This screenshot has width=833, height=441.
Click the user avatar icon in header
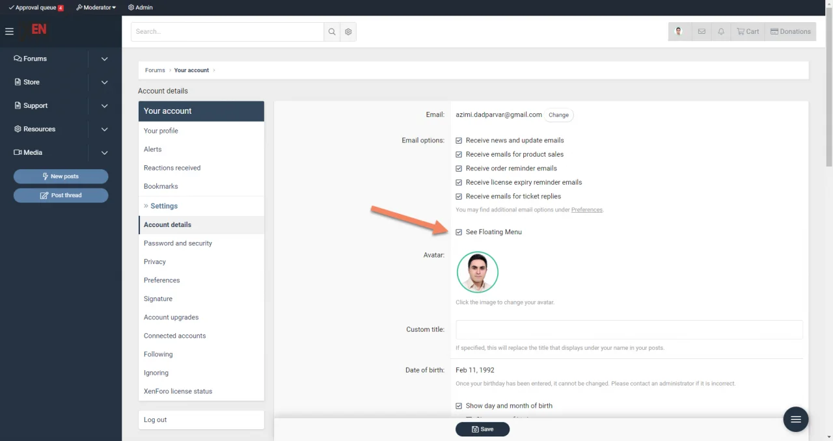tap(679, 31)
